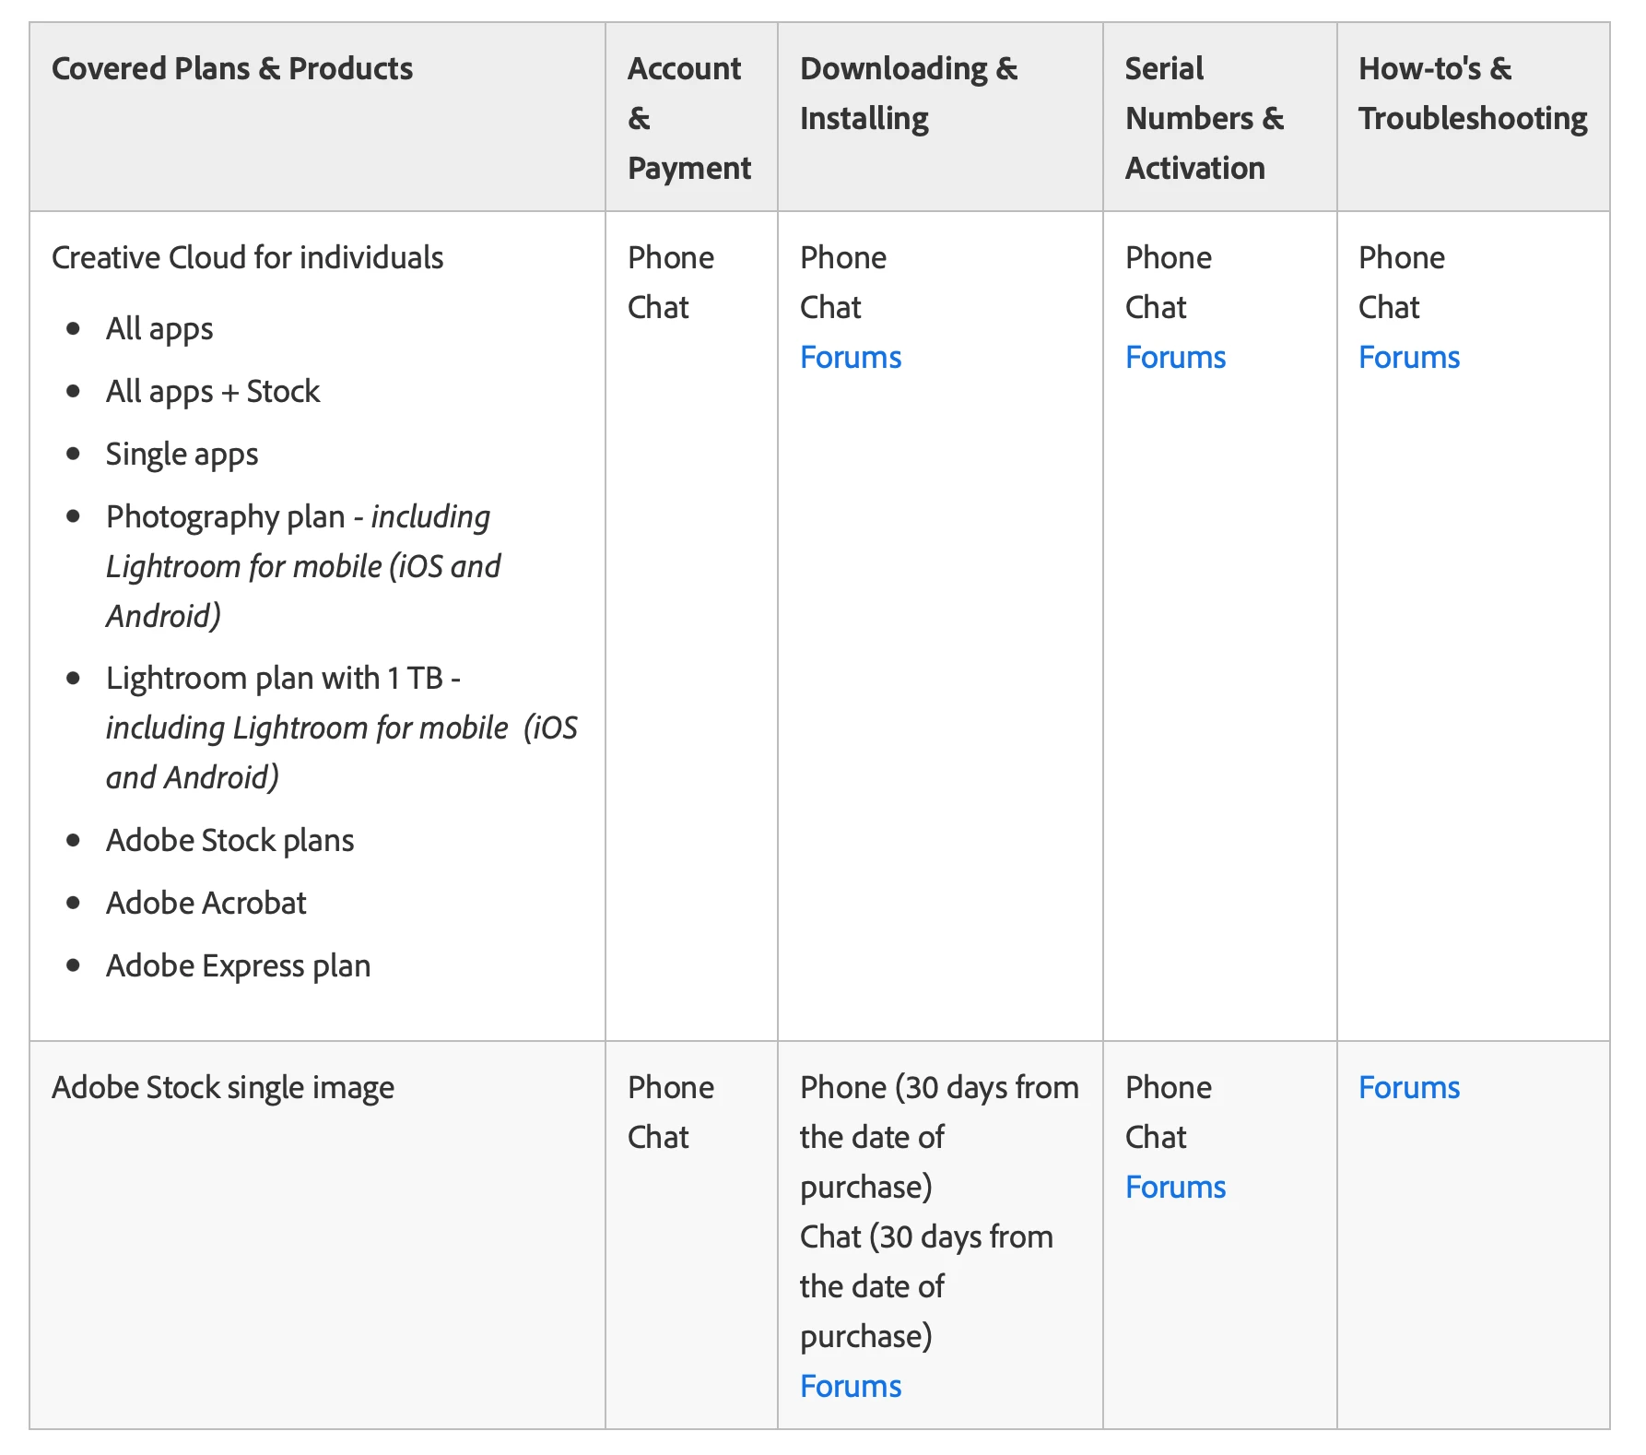
Task: Click the "All apps + Stock" list item
Action: tap(213, 391)
